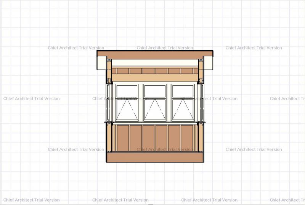Select the left white eave box
305x205 pixels.
coord(101,62)
